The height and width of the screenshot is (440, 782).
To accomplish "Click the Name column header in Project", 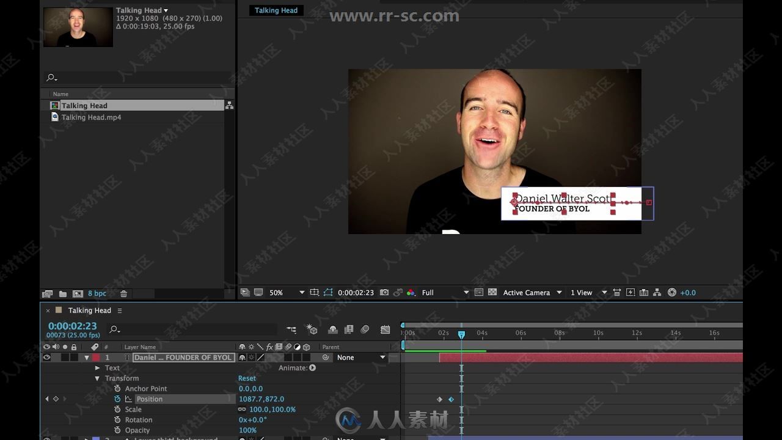I will pyautogui.click(x=60, y=94).
